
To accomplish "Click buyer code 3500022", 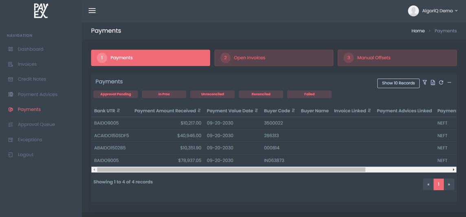I will 273,123.
